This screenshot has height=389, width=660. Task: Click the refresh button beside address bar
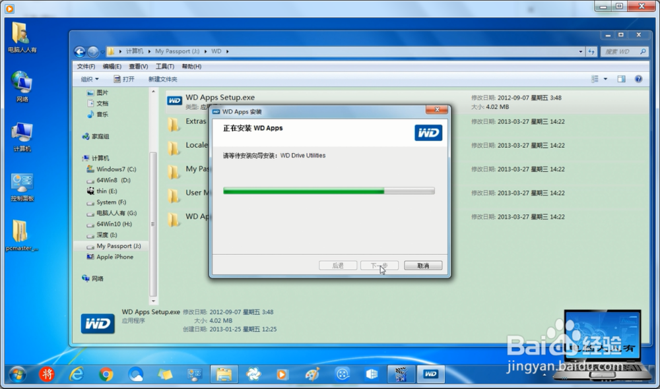[x=591, y=51]
